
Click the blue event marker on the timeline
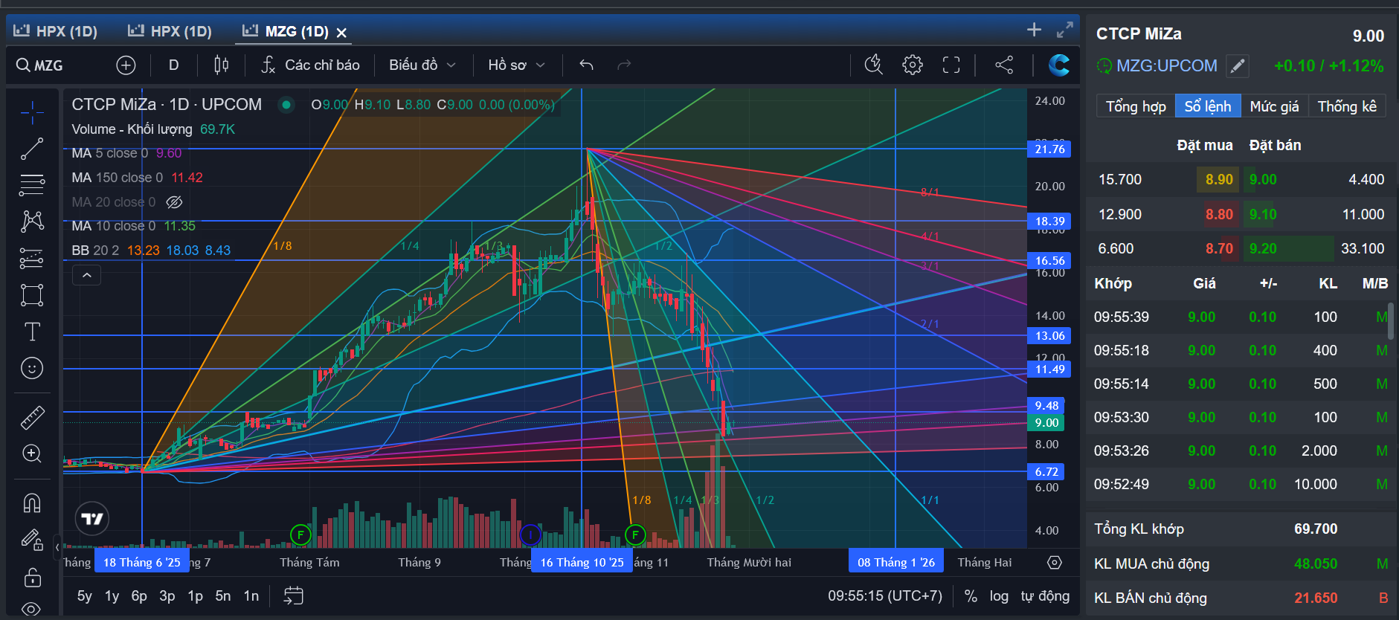tap(530, 534)
